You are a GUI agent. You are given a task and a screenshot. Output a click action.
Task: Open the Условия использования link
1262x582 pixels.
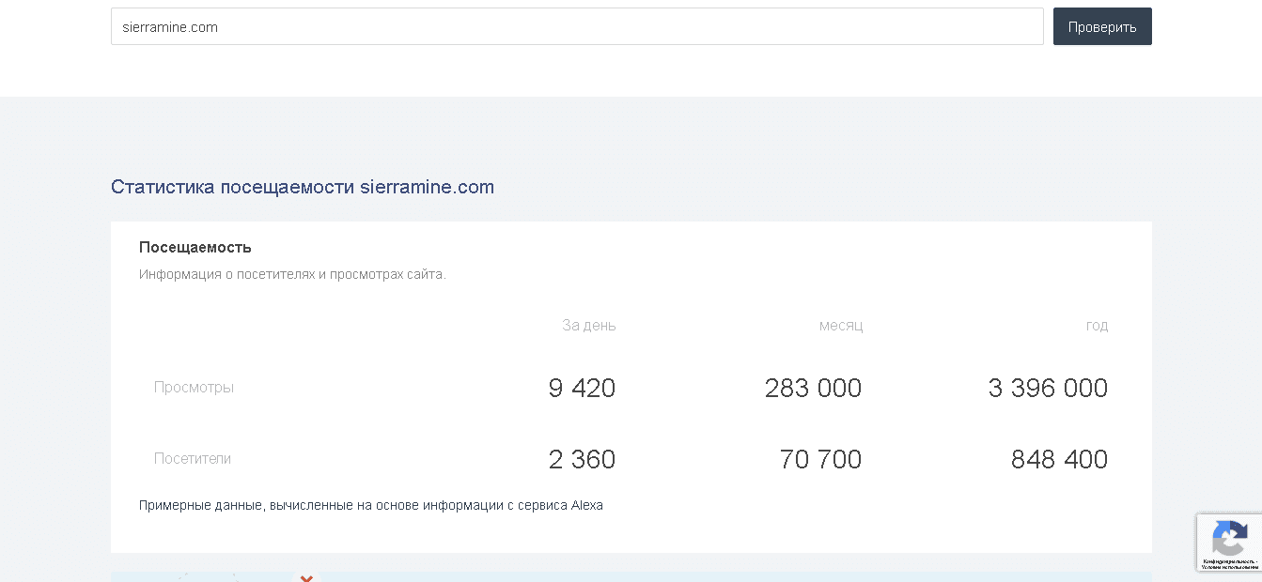pyautogui.click(x=1230, y=566)
